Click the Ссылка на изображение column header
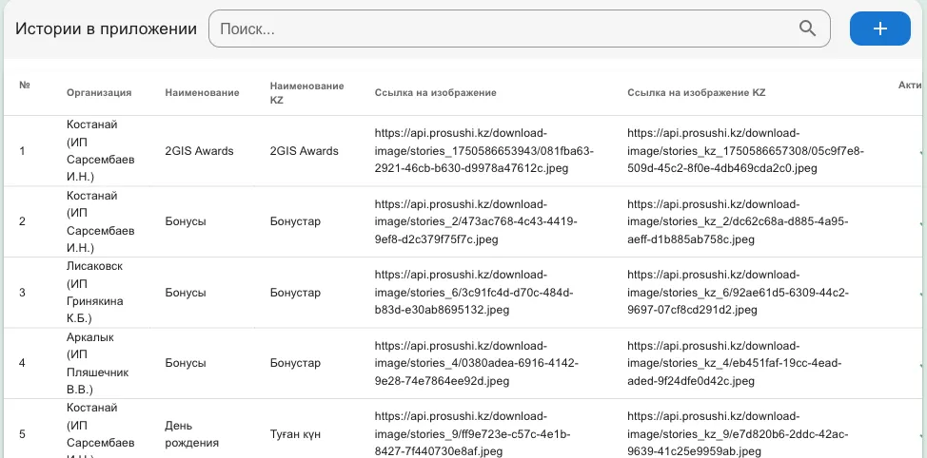Screen dimensions: 927x458 coord(435,93)
